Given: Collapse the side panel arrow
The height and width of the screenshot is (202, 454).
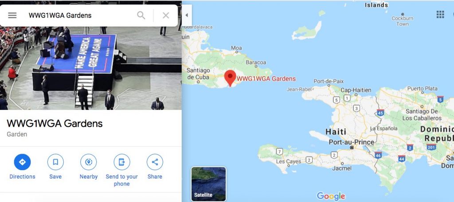Looking at the screenshot, I should [187, 16].
